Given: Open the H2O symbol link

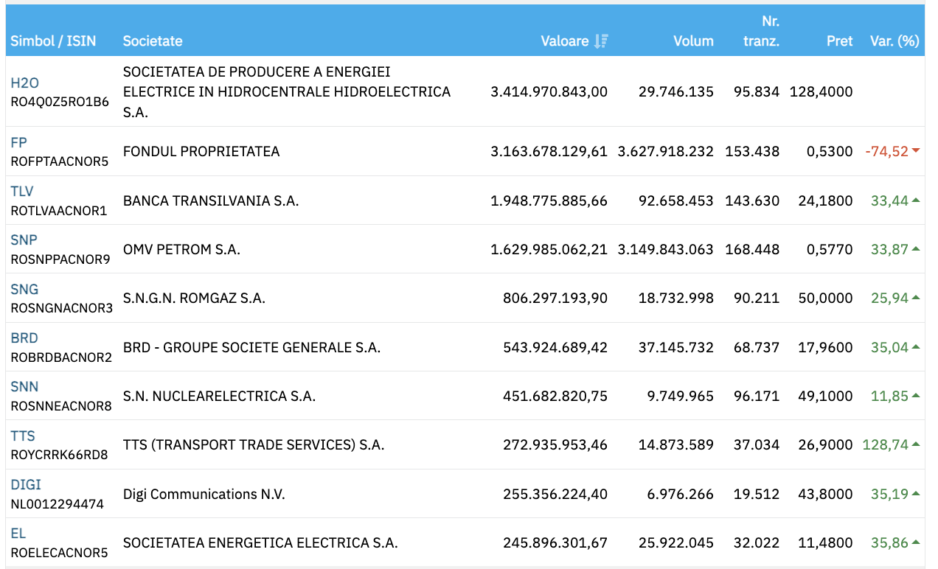Looking at the screenshot, I should tap(24, 83).
